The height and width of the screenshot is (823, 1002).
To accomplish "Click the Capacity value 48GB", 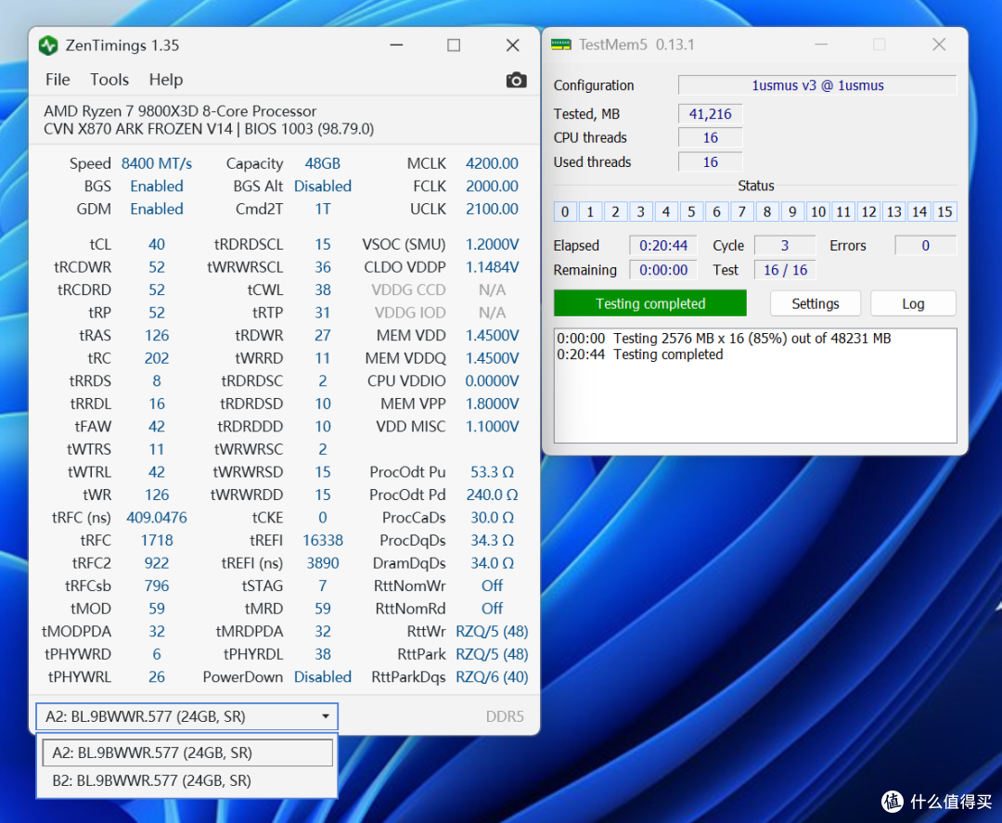I will (323, 163).
